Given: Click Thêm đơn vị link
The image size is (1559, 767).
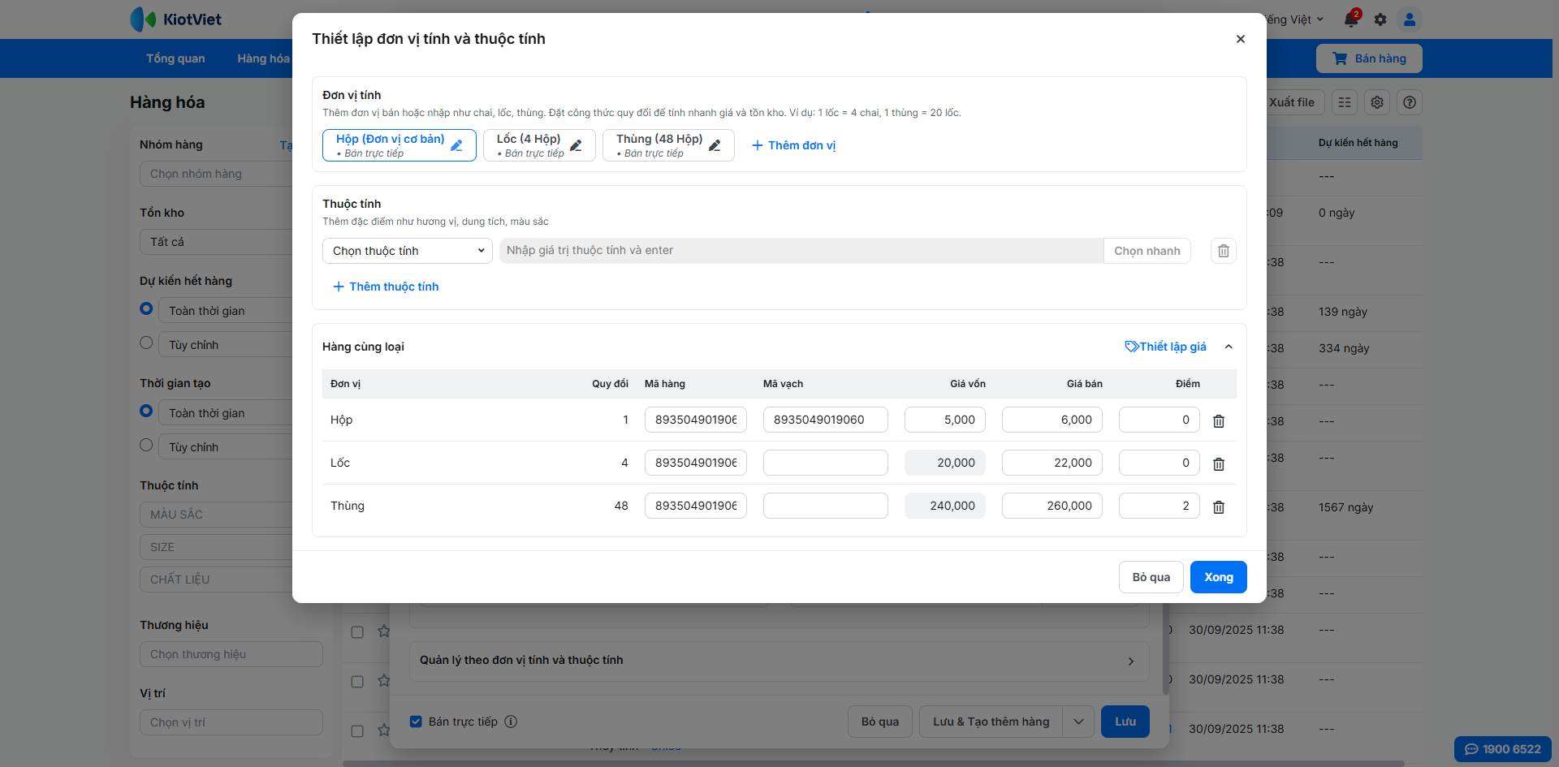Looking at the screenshot, I should [793, 145].
